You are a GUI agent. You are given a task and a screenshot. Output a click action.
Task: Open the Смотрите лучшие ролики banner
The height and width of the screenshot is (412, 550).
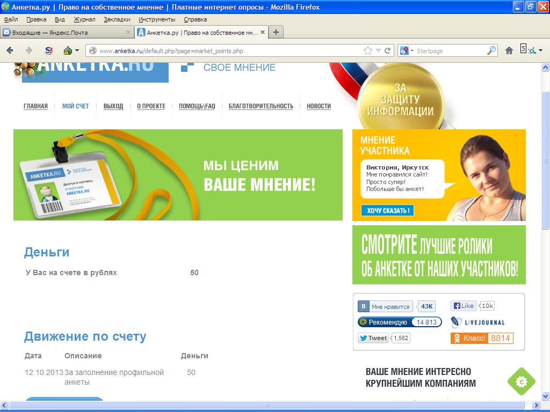tap(439, 255)
